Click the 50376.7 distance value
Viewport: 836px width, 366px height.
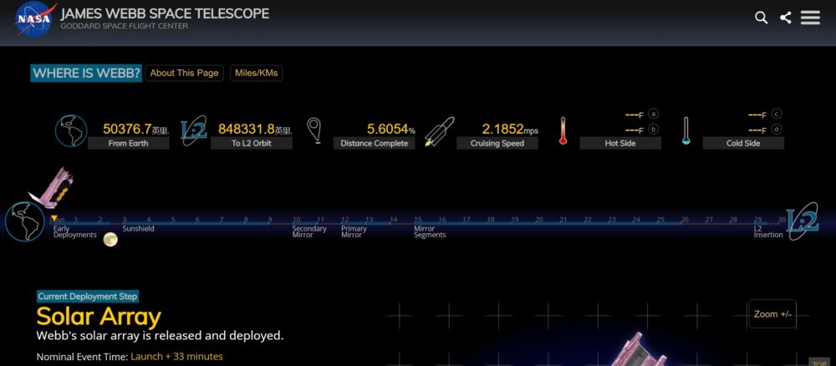(127, 129)
